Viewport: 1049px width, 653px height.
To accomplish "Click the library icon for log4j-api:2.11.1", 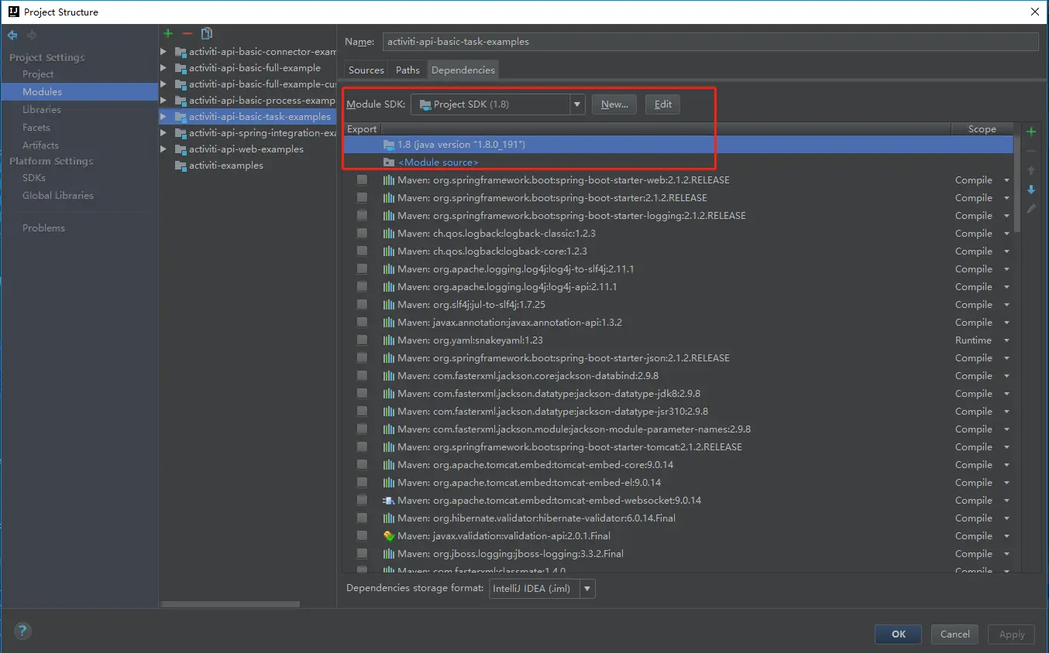I will coord(389,287).
